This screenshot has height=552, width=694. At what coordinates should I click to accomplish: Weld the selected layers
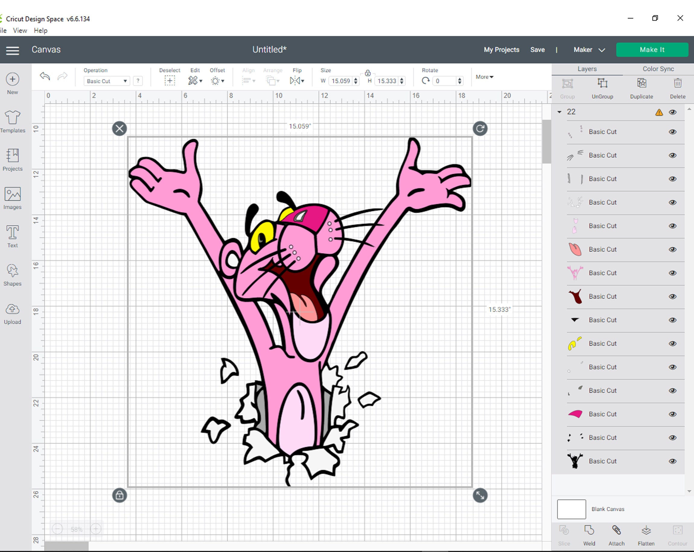tap(589, 536)
